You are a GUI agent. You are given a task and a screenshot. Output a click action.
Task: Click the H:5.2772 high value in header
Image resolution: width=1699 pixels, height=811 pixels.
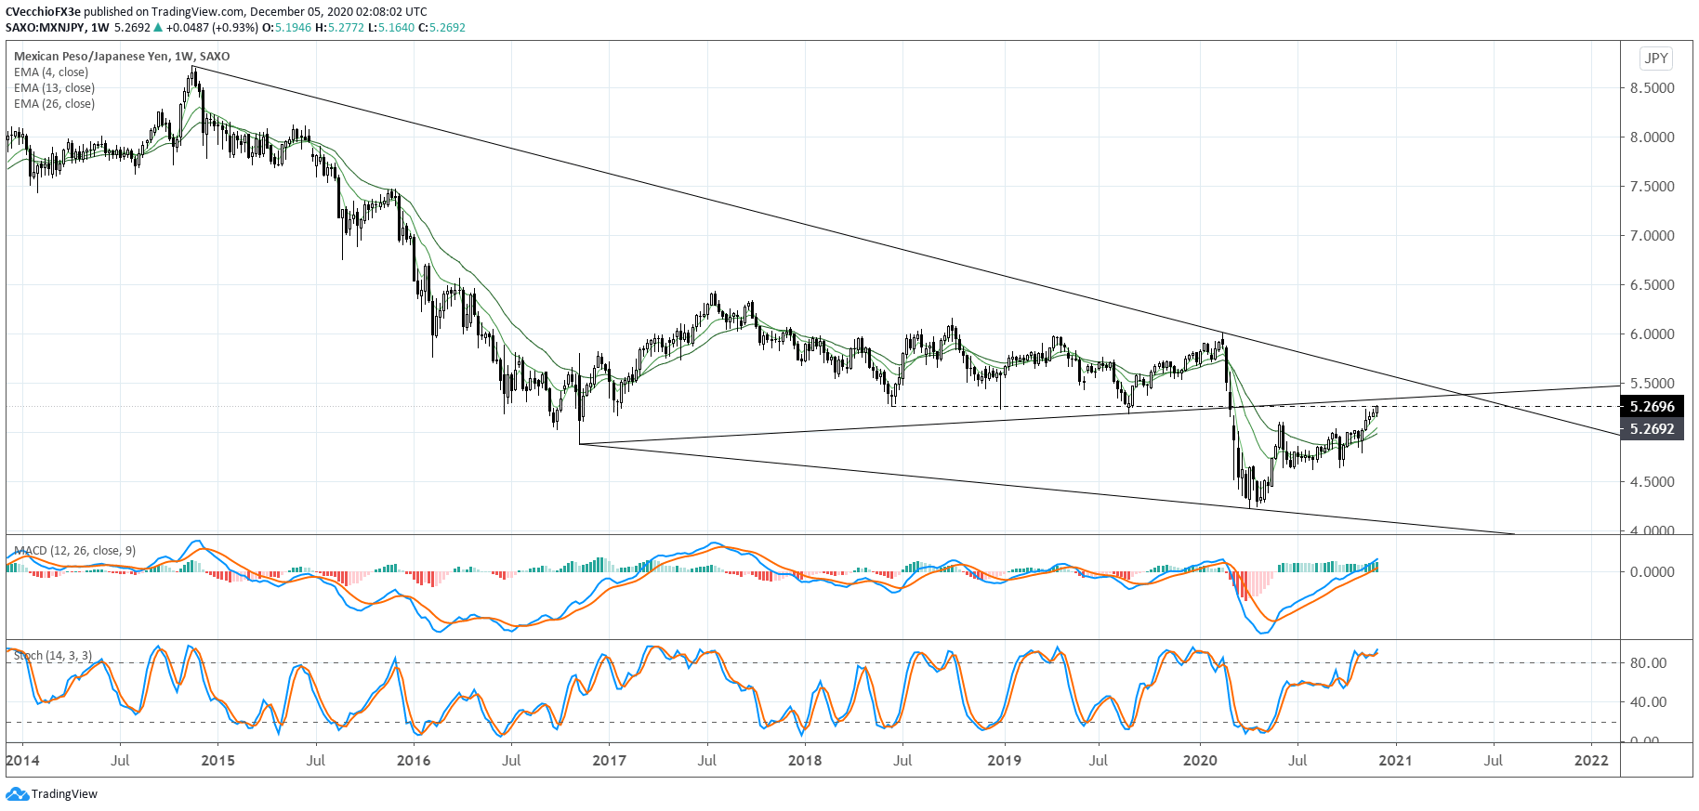pyautogui.click(x=339, y=28)
